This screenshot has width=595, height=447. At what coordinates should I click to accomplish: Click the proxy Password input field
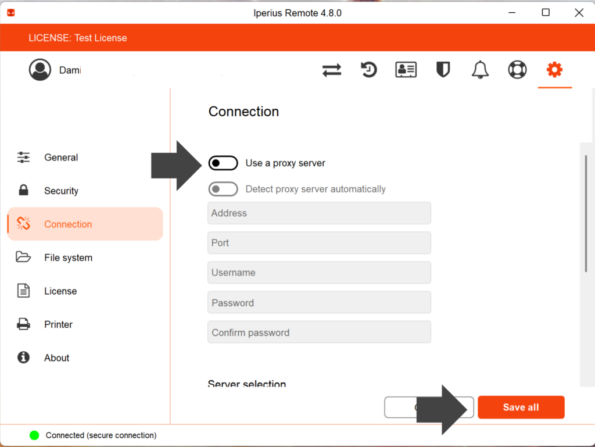tap(319, 302)
